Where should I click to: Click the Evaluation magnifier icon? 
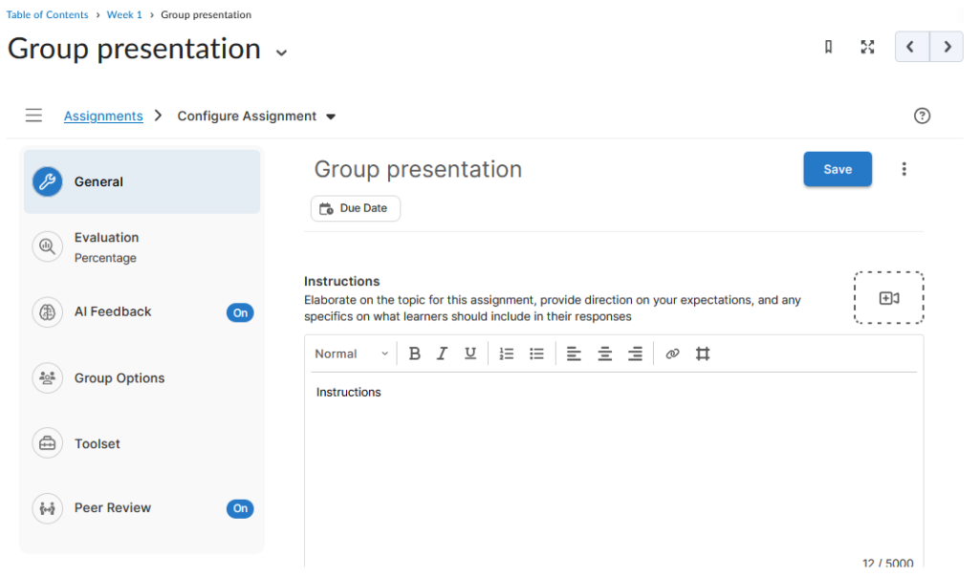point(48,246)
